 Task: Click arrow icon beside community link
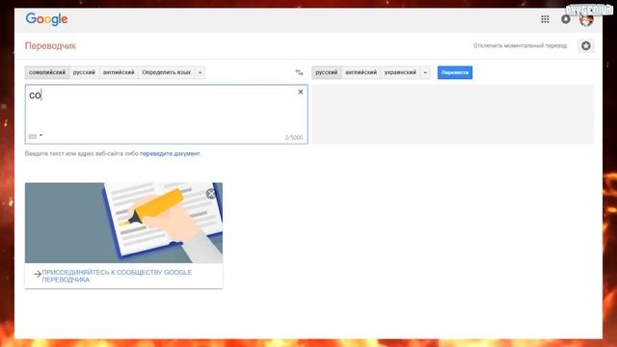(x=38, y=274)
